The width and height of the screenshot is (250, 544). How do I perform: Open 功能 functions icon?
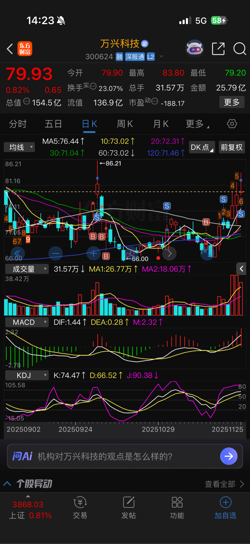point(177,508)
